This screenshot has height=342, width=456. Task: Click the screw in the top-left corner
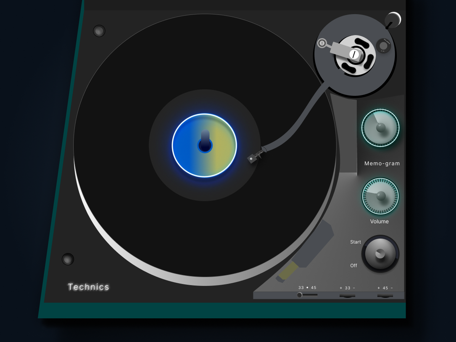(99, 31)
